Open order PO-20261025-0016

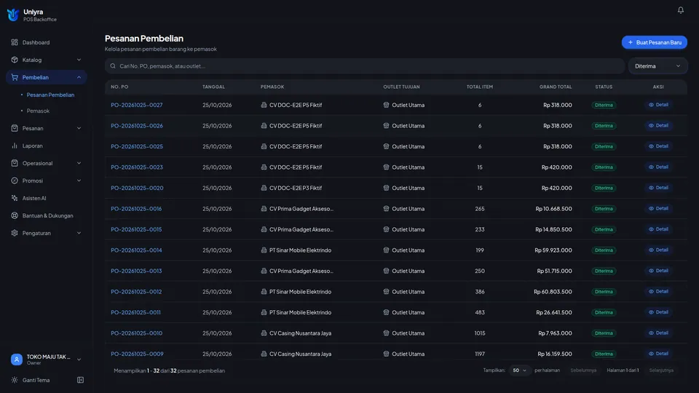136,209
